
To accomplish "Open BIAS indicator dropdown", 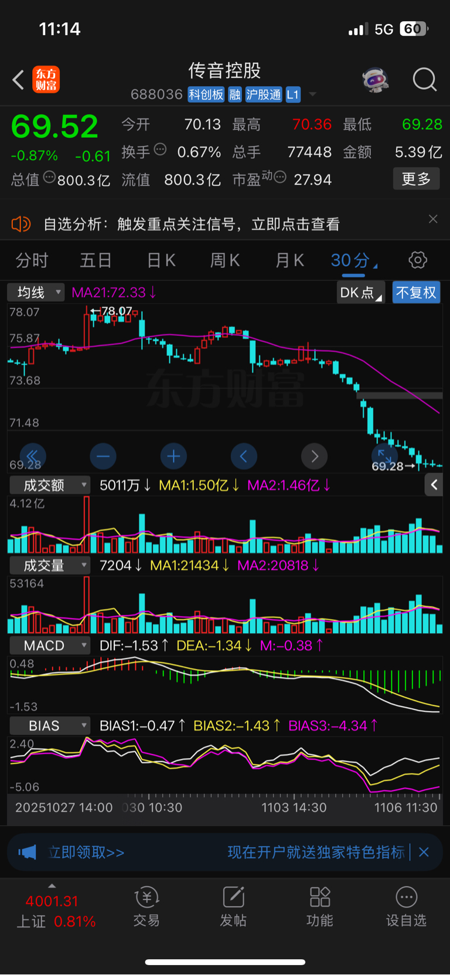I will click(50, 726).
